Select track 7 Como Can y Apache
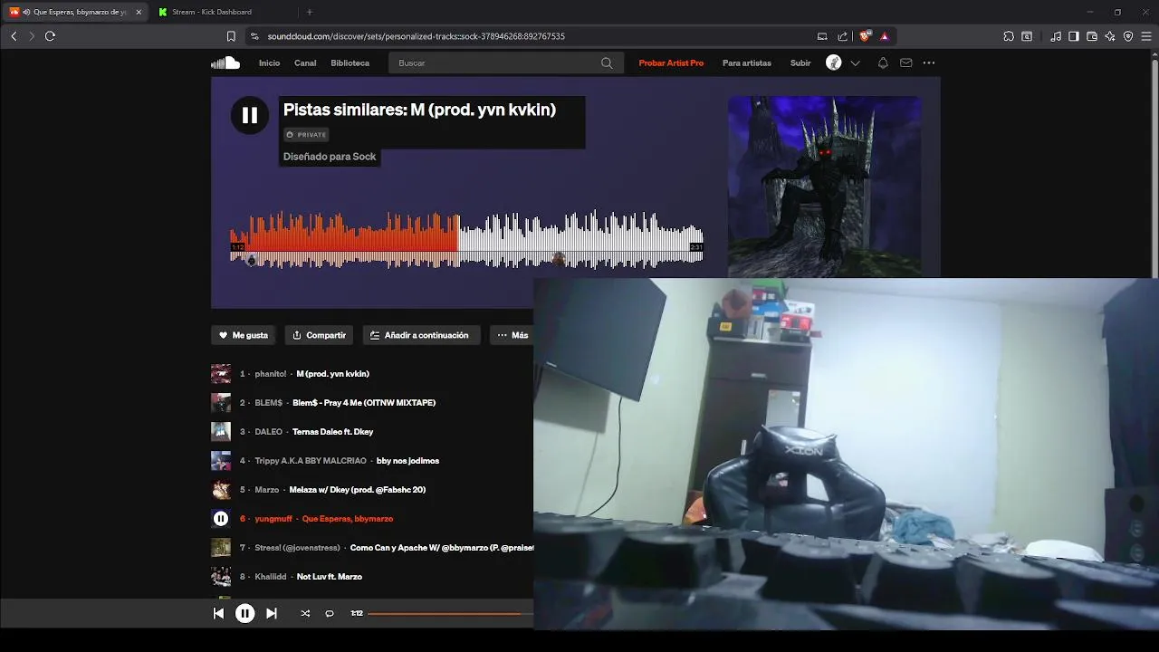 (x=442, y=548)
